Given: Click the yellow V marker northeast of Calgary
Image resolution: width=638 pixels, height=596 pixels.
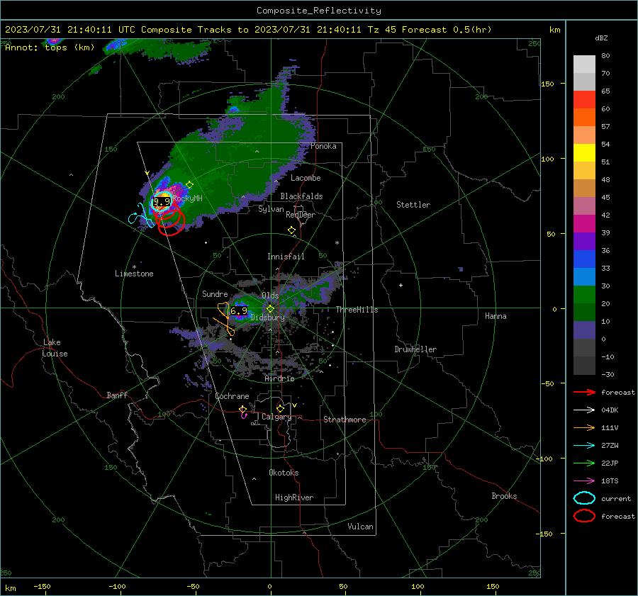Looking at the screenshot, I should point(294,405).
